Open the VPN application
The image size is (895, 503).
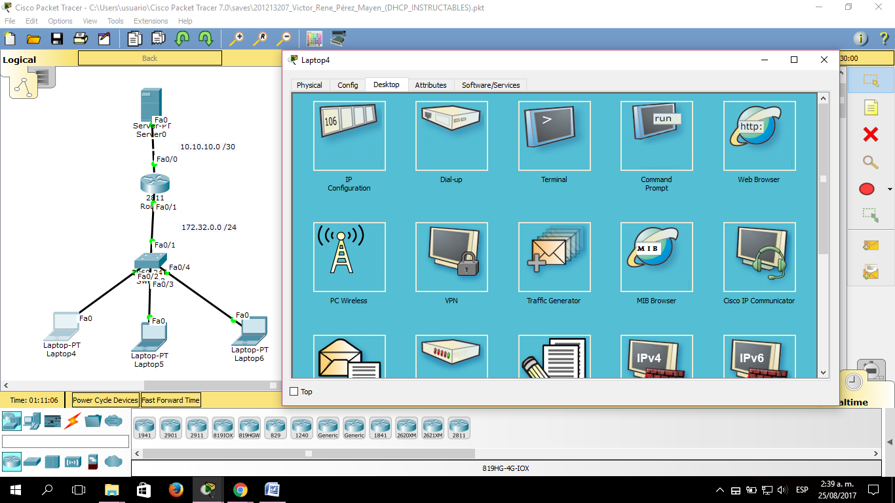[x=451, y=257]
